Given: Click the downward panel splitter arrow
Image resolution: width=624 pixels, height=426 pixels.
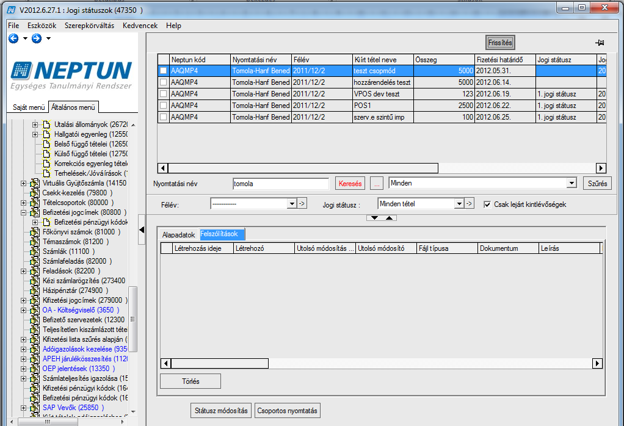Looking at the screenshot, I should [x=374, y=217].
